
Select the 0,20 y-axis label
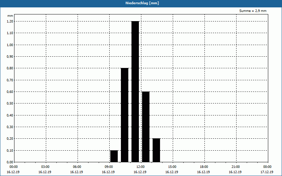pos(10,139)
